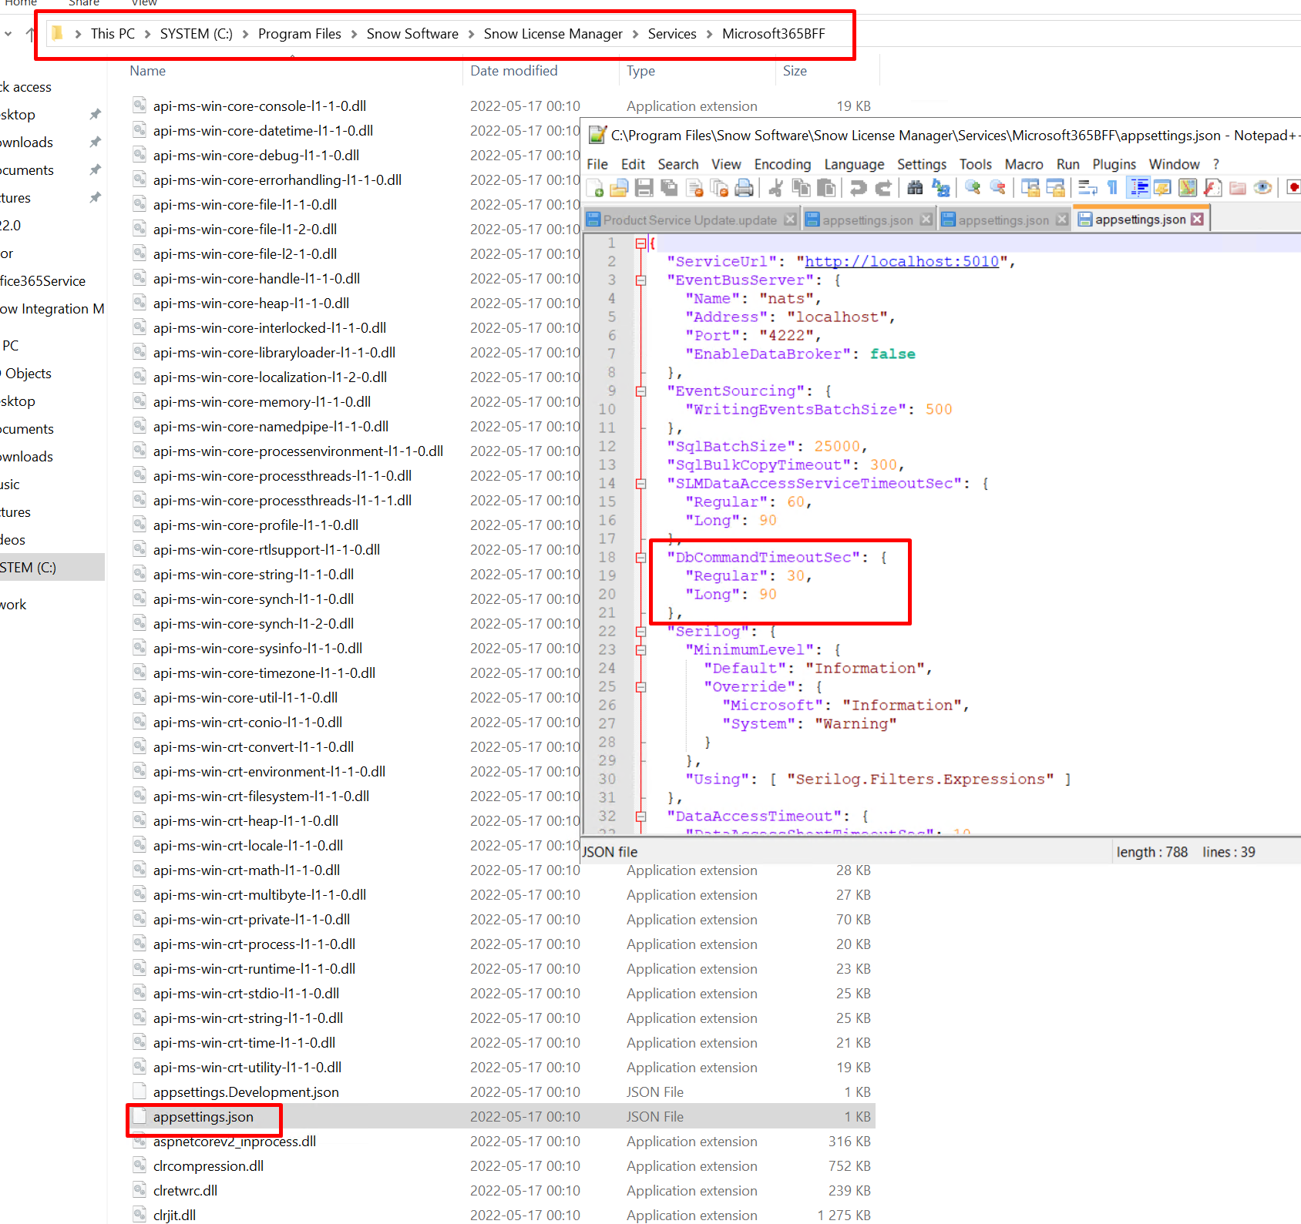Click the Paste clipboard icon
Viewport: 1301px width, 1224px height.
click(826, 188)
